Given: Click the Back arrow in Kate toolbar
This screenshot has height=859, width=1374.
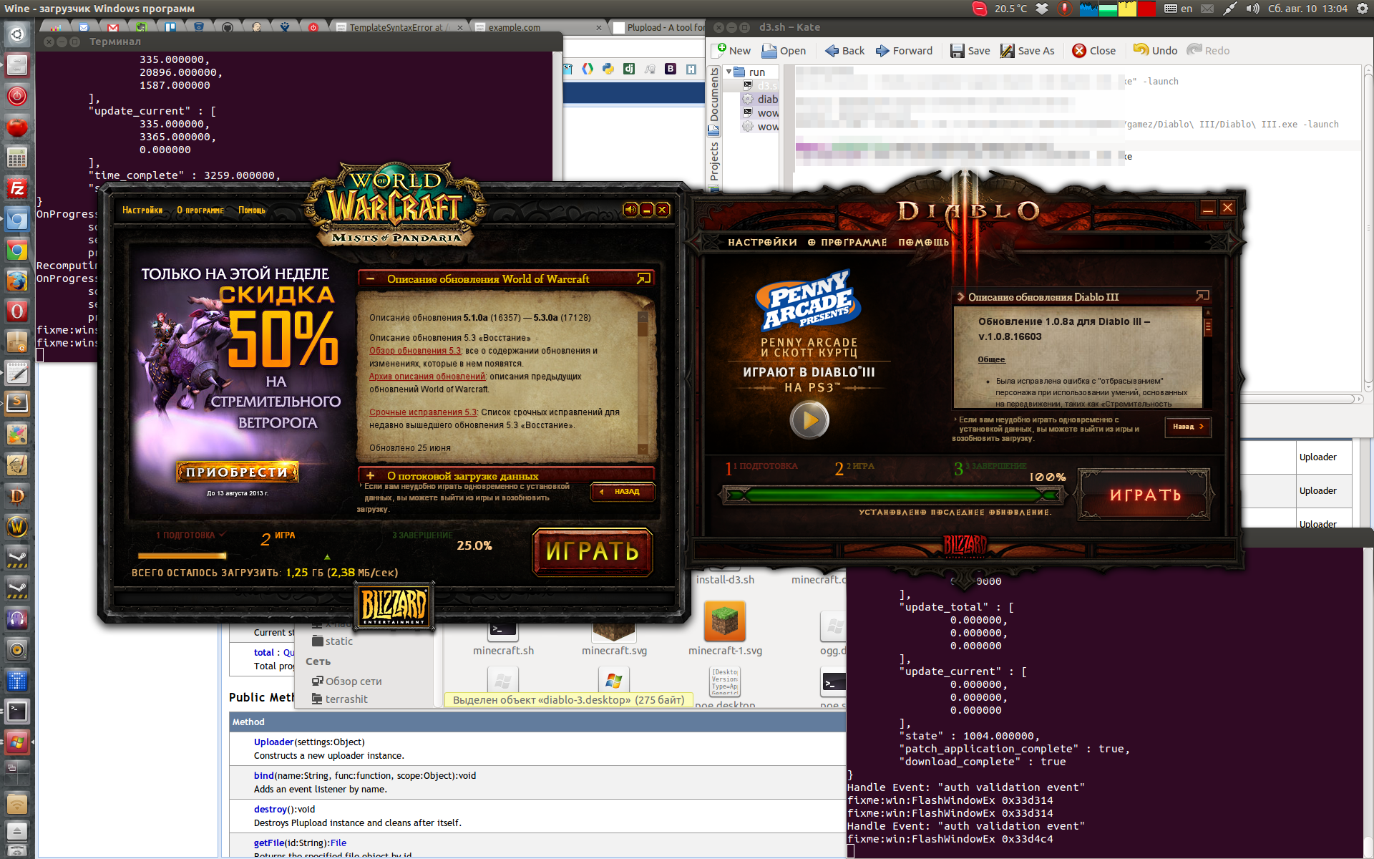Looking at the screenshot, I should pyautogui.click(x=832, y=50).
